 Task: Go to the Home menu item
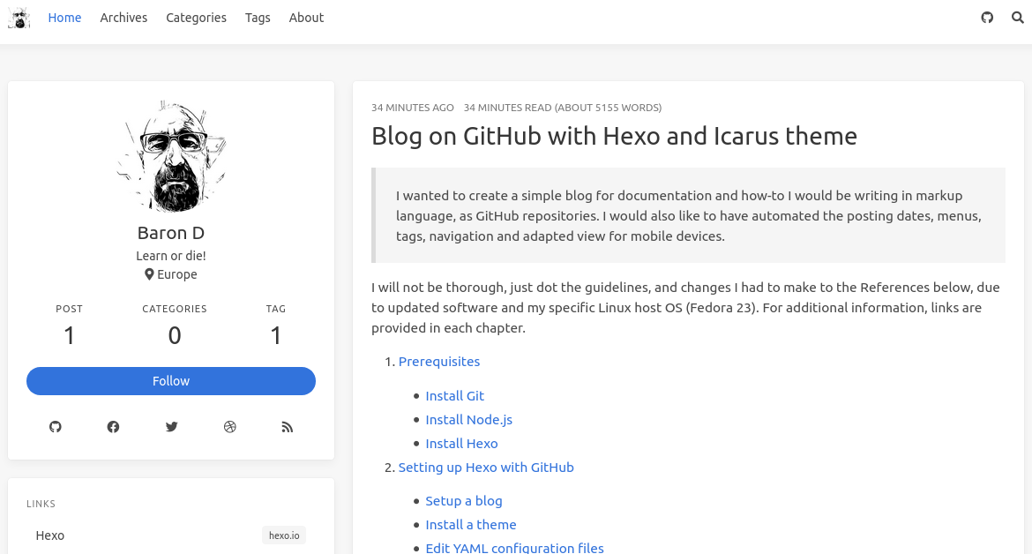click(x=64, y=18)
